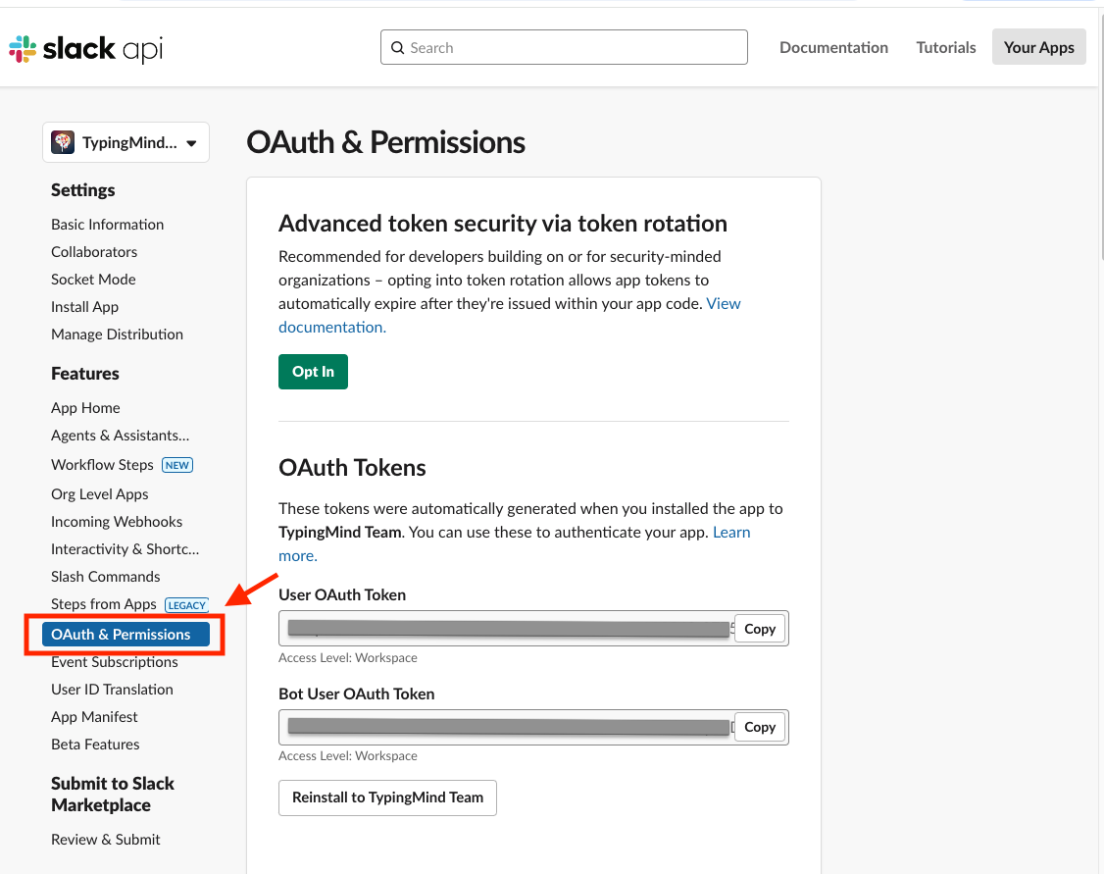Click the Opt In button
This screenshot has width=1104, height=874.
pos(314,371)
